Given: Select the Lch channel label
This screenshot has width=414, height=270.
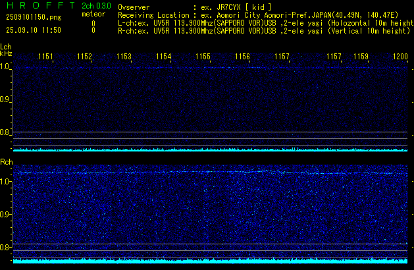Looking at the screenshot, I should 6,47.
